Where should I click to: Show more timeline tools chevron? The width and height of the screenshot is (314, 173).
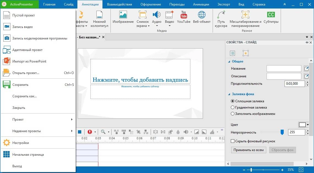[222, 130]
